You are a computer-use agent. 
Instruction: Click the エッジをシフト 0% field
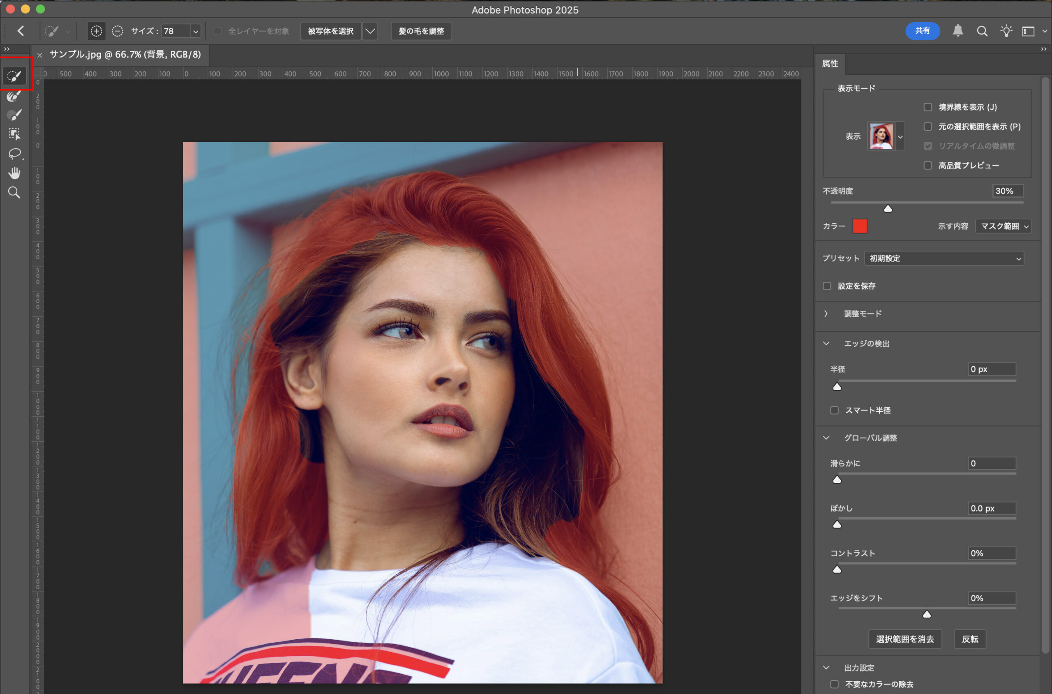[x=991, y=598]
